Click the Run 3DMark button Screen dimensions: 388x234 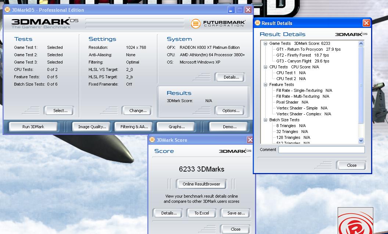pos(33,127)
